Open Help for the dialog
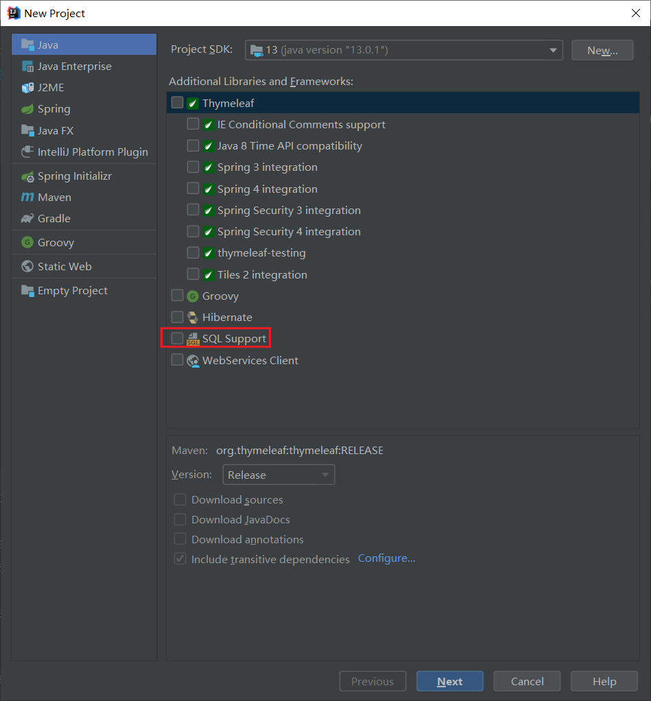 [x=604, y=681]
